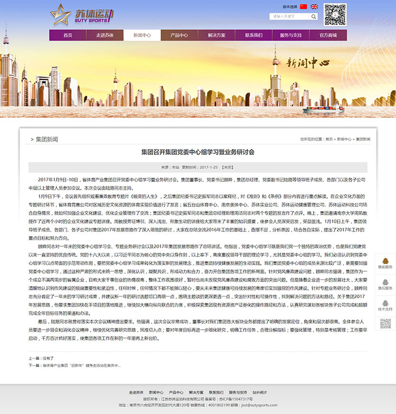The image size is (396, 414).
Task: Click 首页 in the breadcrumb path
Action: point(329,139)
